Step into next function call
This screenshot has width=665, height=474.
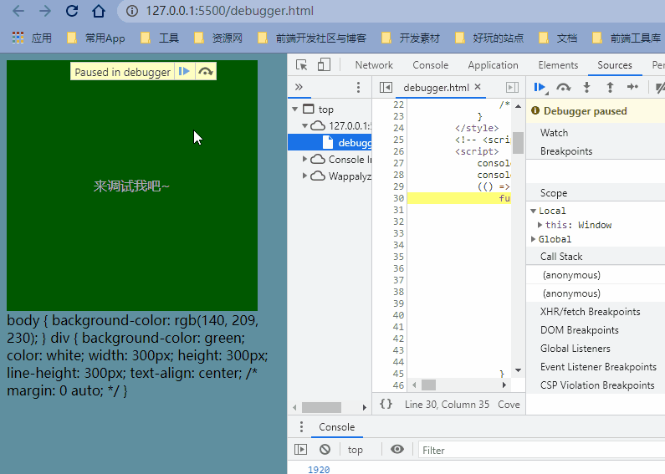[586, 87]
